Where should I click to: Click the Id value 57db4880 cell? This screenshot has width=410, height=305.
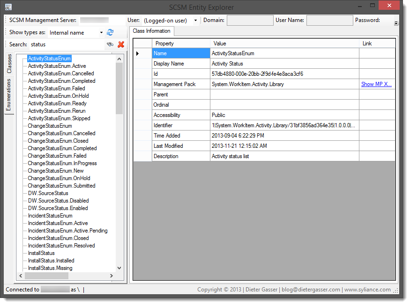point(284,74)
